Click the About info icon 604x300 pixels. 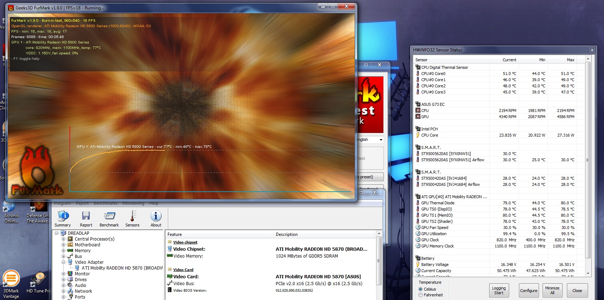pos(156,219)
